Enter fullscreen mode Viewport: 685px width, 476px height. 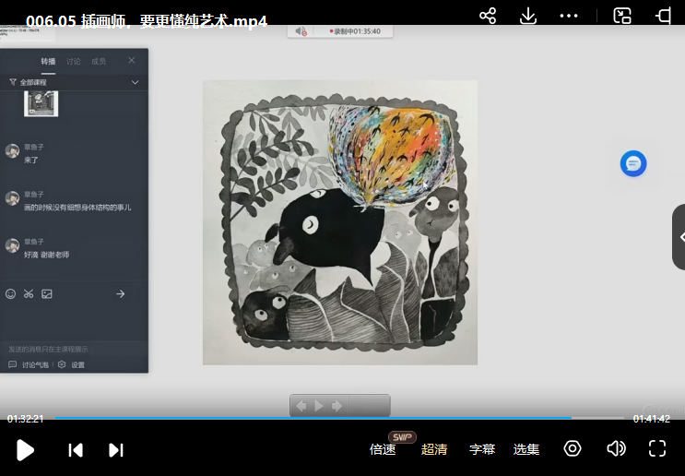pyautogui.click(x=656, y=449)
